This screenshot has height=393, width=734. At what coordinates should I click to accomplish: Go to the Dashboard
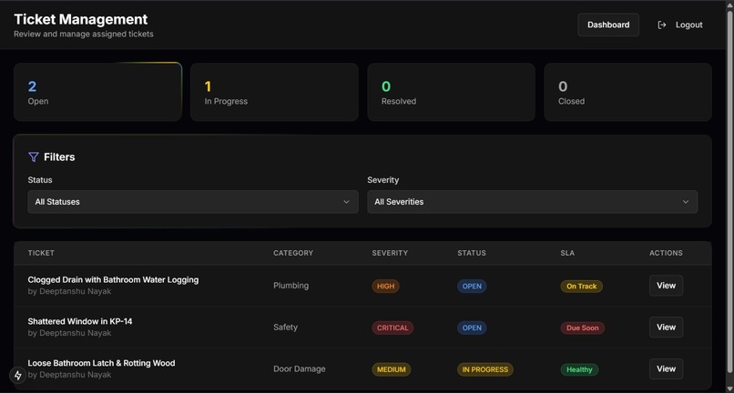coord(608,25)
